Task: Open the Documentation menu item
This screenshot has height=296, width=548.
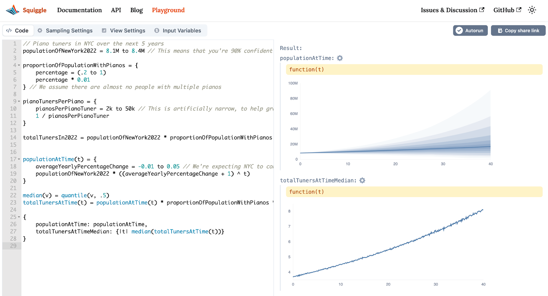Action: (x=79, y=10)
